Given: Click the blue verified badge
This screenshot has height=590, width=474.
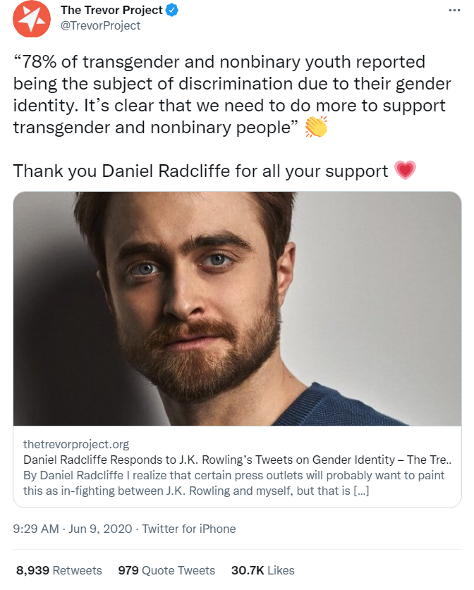Looking at the screenshot, I should [x=171, y=11].
